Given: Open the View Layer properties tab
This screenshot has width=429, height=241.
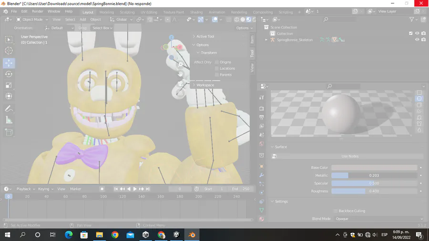Looking at the screenshot, I should pos(262,126).
